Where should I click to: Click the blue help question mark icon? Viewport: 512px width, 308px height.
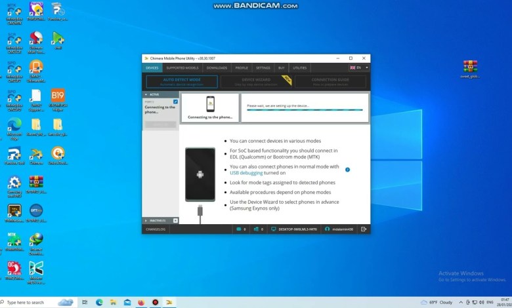(x=347, y=169)
